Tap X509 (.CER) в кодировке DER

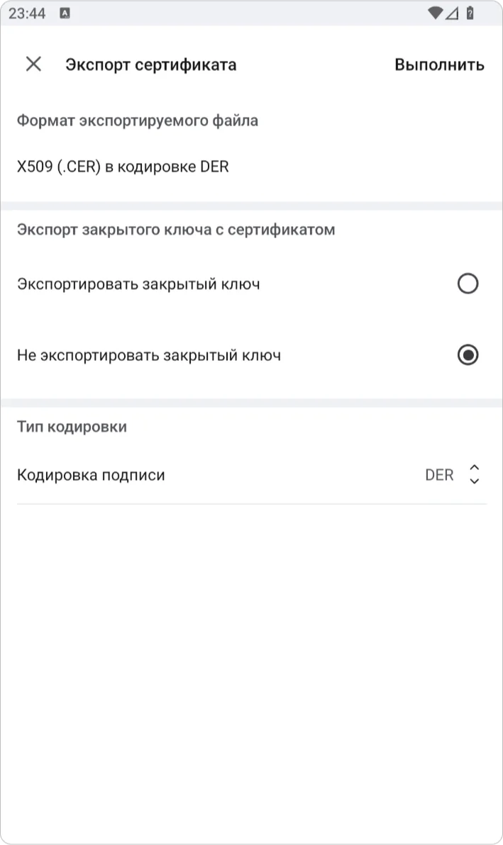click(122, 167)
